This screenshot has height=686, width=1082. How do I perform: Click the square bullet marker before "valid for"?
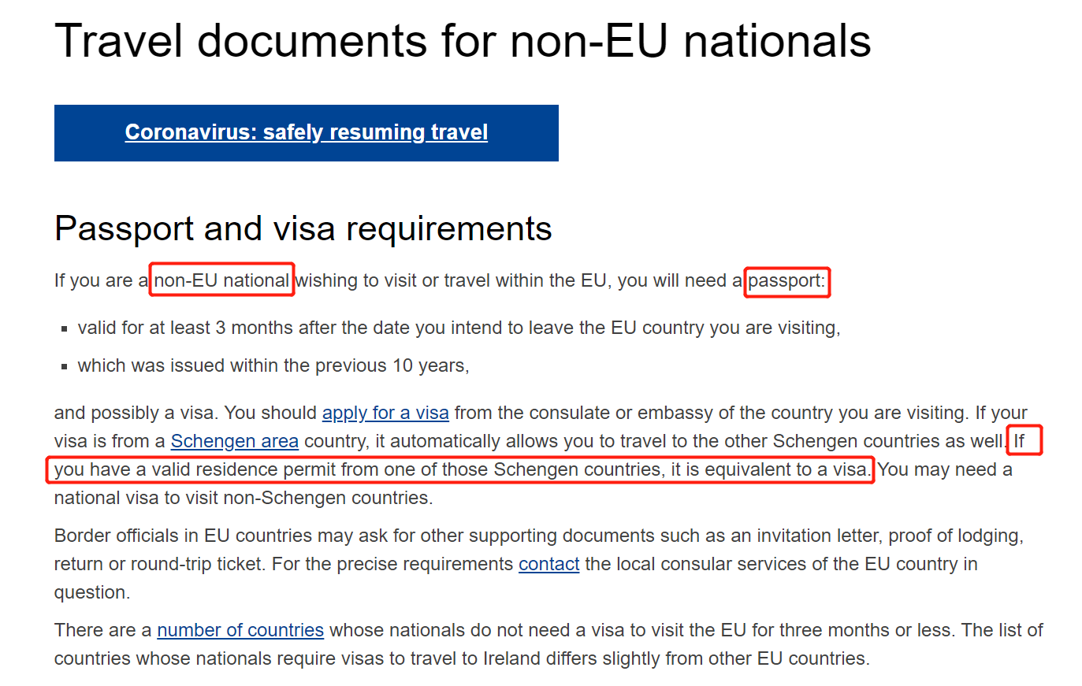pos(65,329)
